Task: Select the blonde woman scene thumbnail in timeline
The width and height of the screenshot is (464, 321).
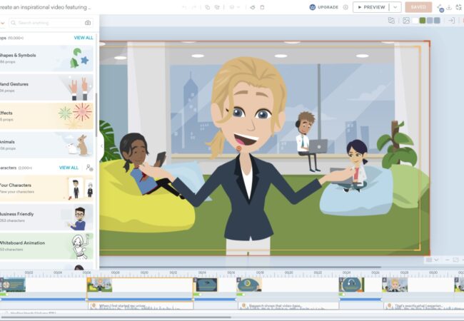Action: 394,285
